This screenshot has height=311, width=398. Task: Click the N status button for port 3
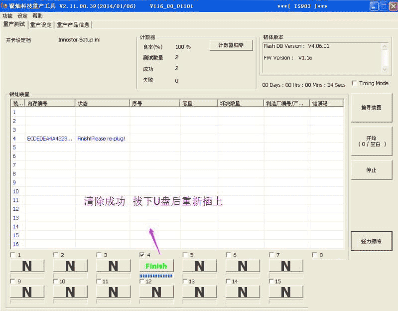coord(114,266)
